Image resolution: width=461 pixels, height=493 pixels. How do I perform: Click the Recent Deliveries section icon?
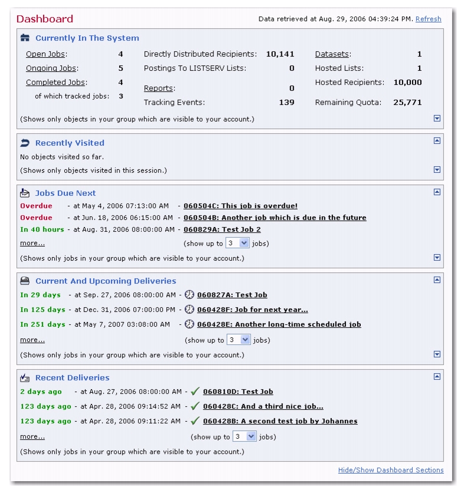tap(25, 377)
